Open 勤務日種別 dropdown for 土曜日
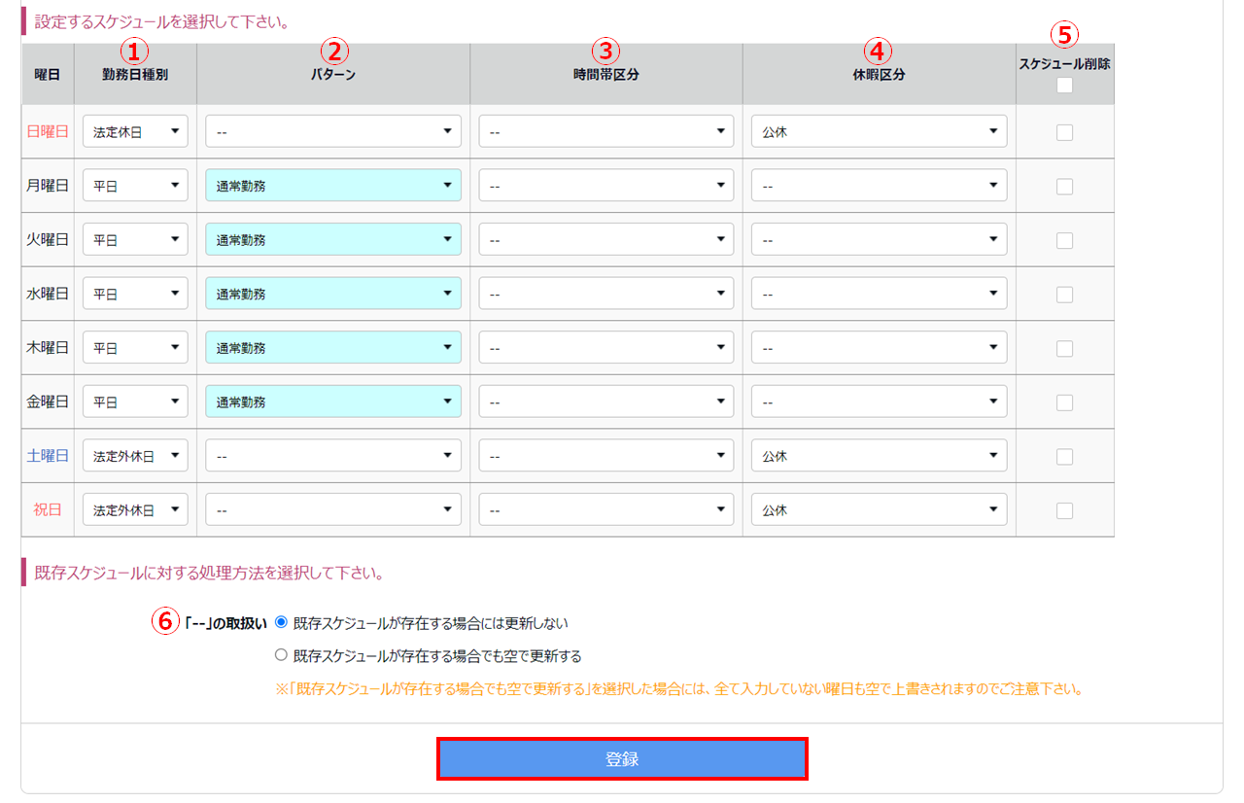1244x803 pixels. [135, 455]
